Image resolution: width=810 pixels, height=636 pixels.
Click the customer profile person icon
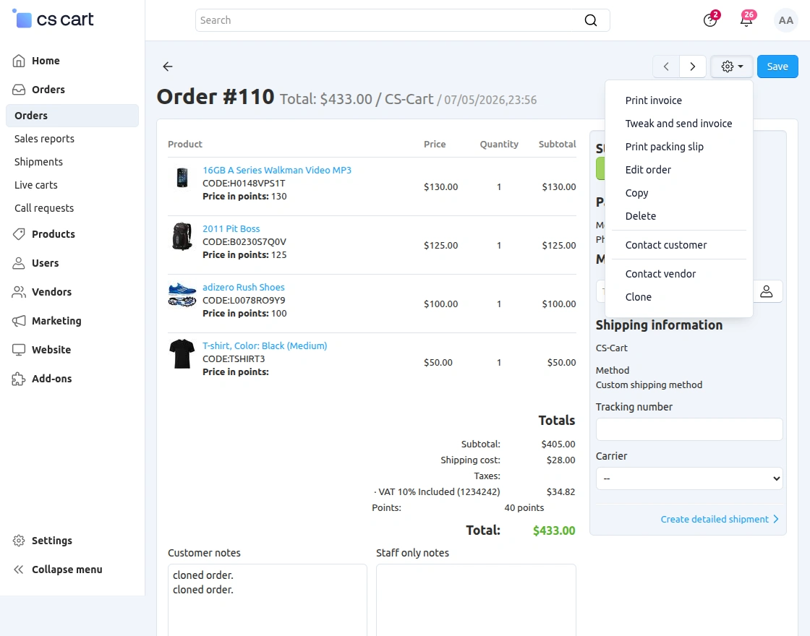point(767,292)
